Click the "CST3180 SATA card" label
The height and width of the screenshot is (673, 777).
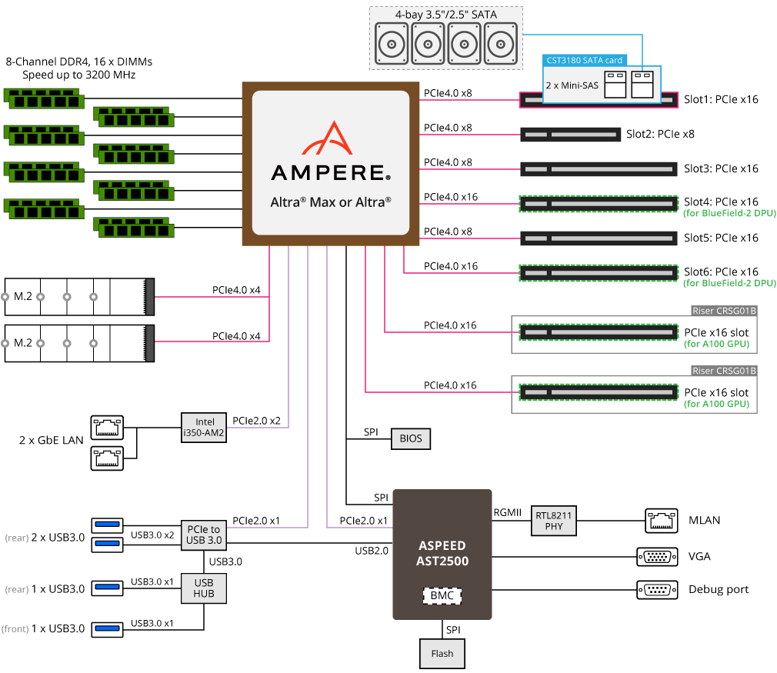584,61
